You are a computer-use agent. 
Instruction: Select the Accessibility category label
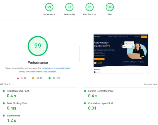69,15
